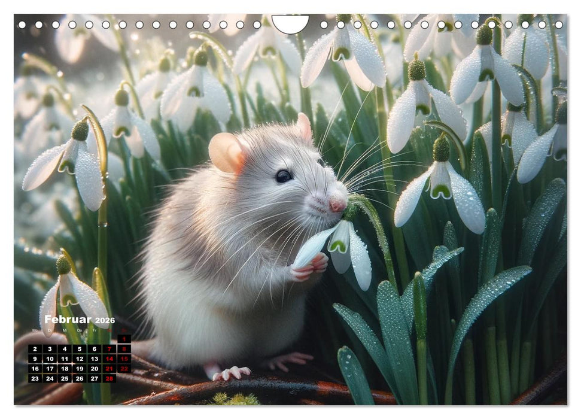Click the red date 7

108,349
